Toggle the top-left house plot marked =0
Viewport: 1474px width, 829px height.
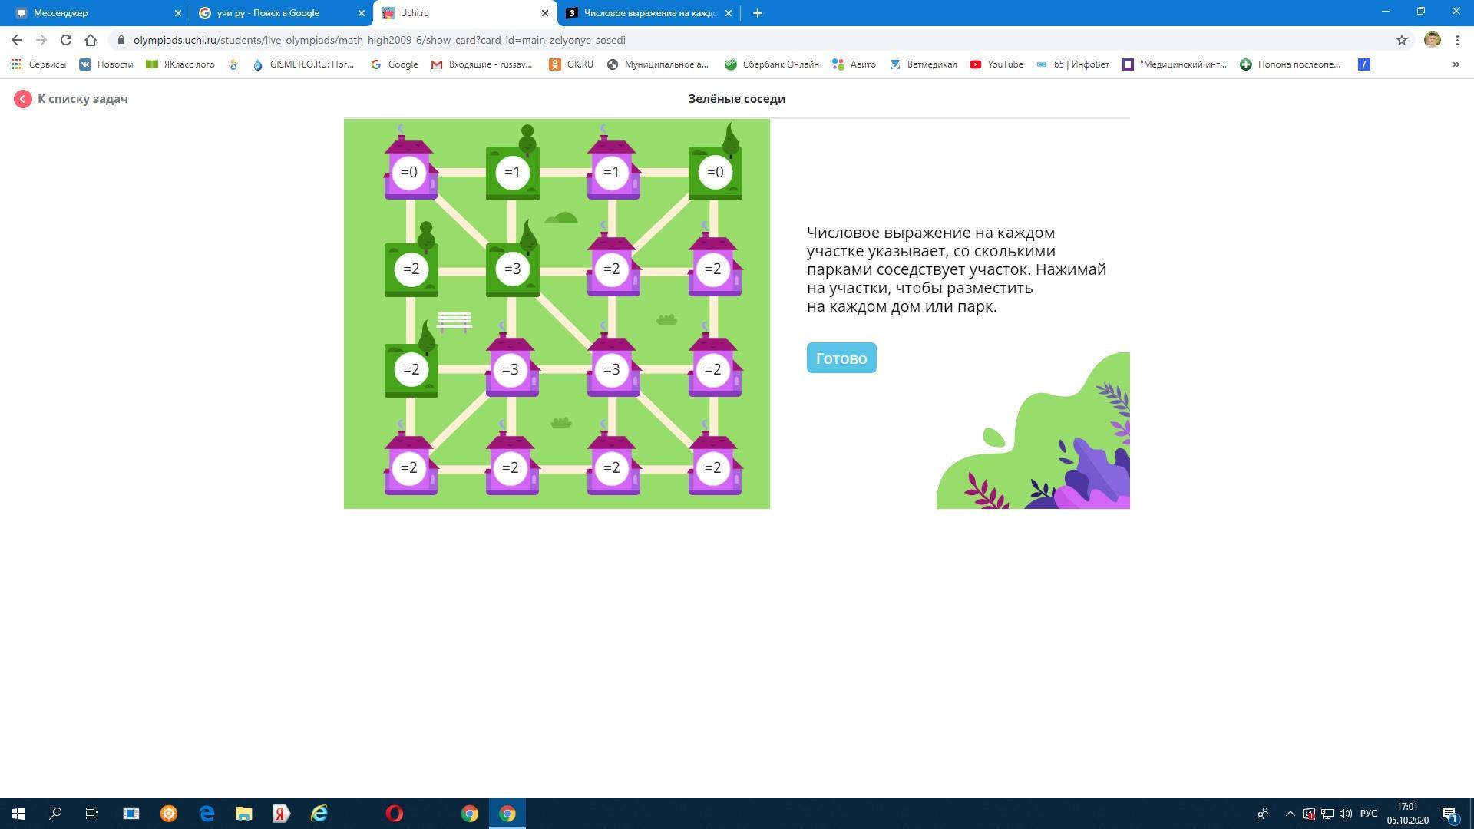point(410,173)
